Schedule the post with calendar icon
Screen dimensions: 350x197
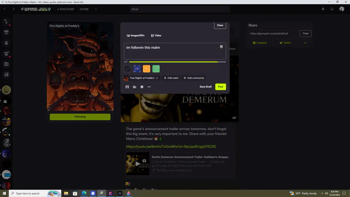(x=142, y=87)
